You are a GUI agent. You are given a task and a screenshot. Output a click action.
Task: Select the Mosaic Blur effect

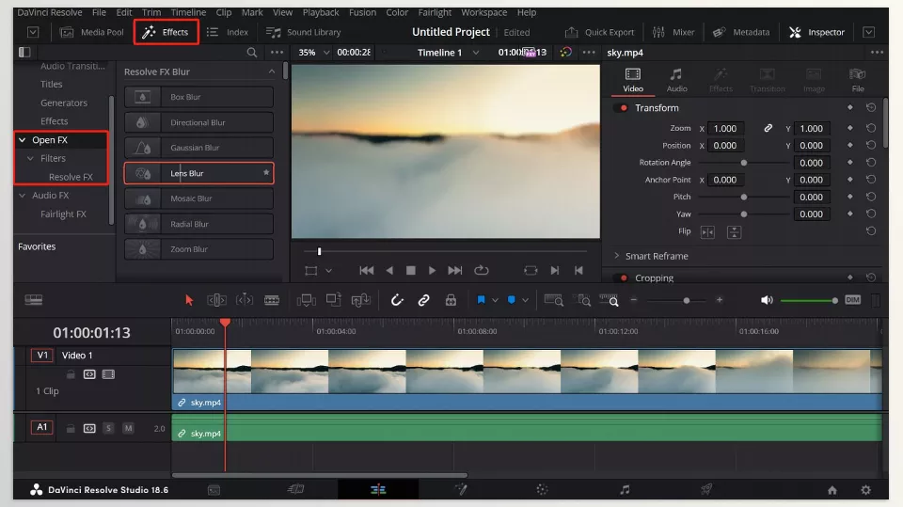click(x=198, y=198)
